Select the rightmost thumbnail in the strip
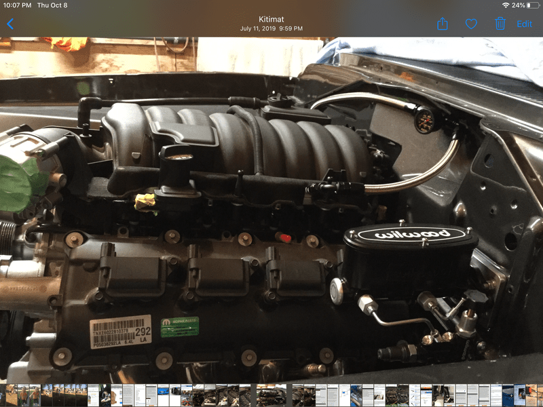The width and height of the screenshot is (543, 407). [x=539, y=395]
